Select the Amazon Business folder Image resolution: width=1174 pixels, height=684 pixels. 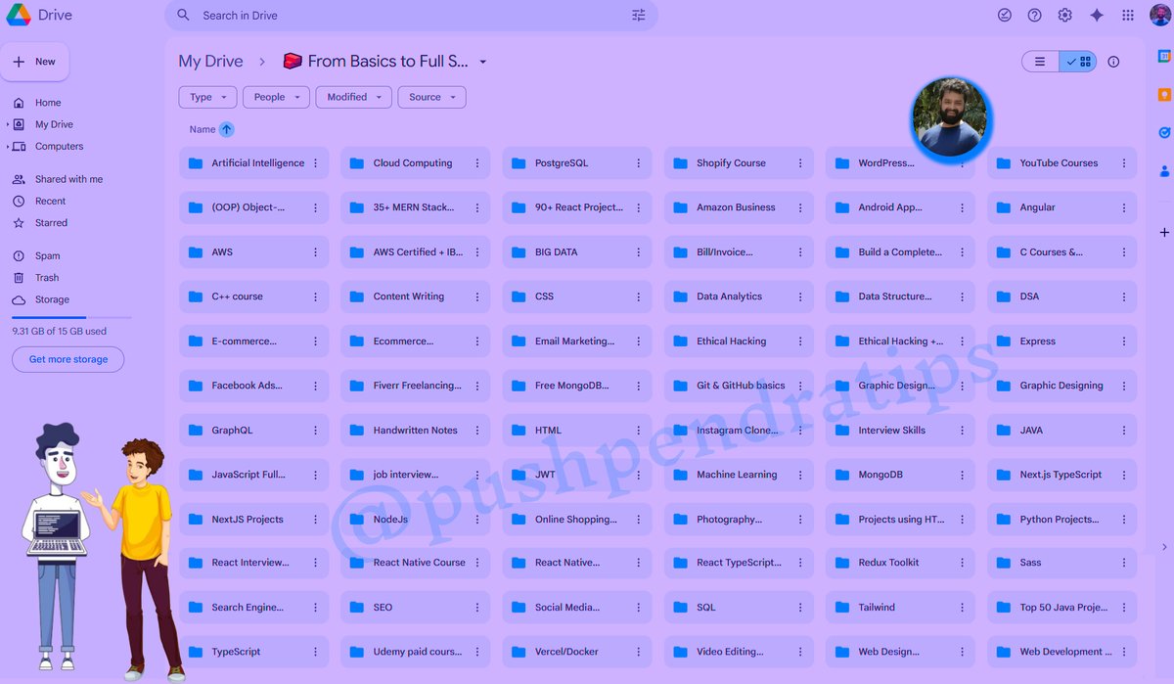[x=739, y=207]
